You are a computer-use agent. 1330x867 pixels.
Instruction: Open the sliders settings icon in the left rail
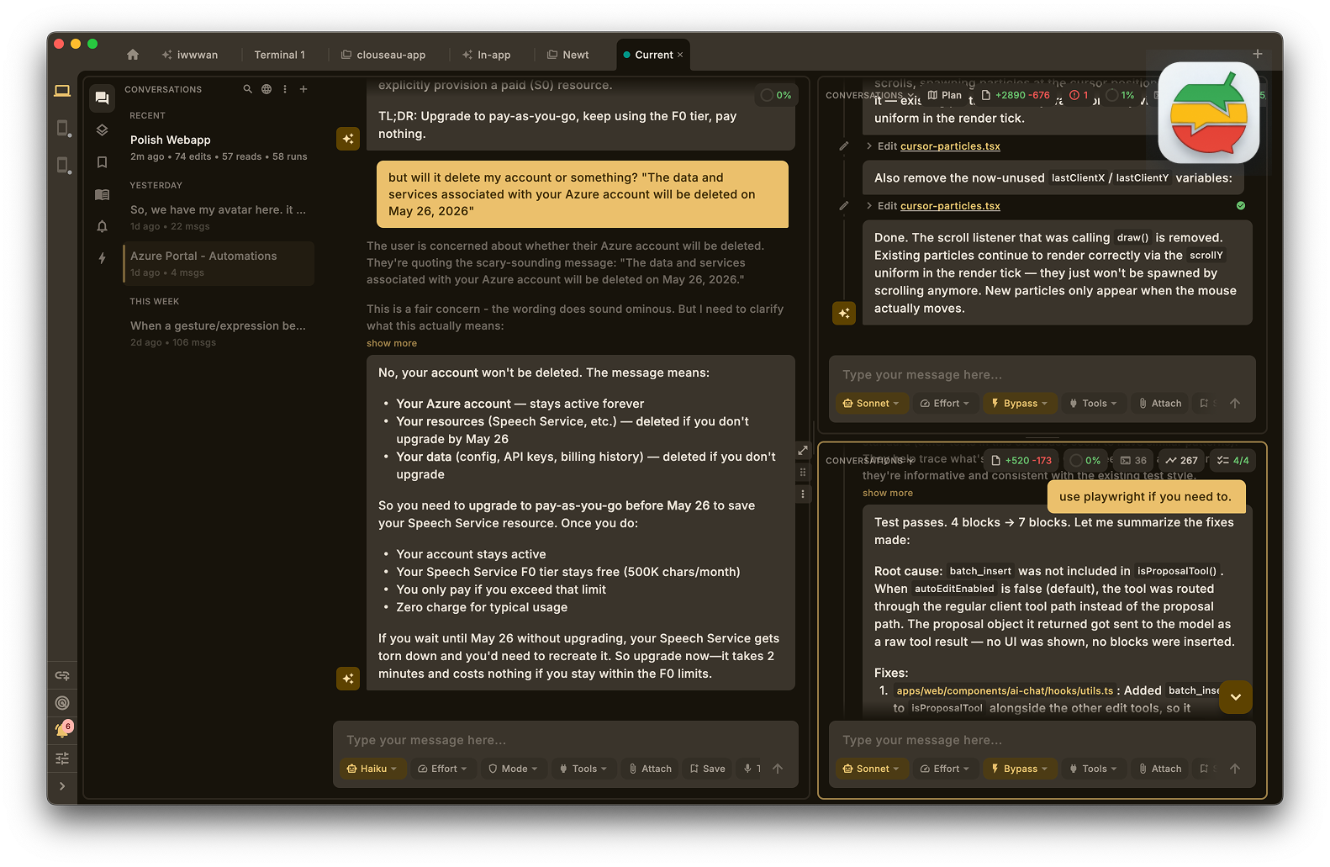tap(62, 759)
